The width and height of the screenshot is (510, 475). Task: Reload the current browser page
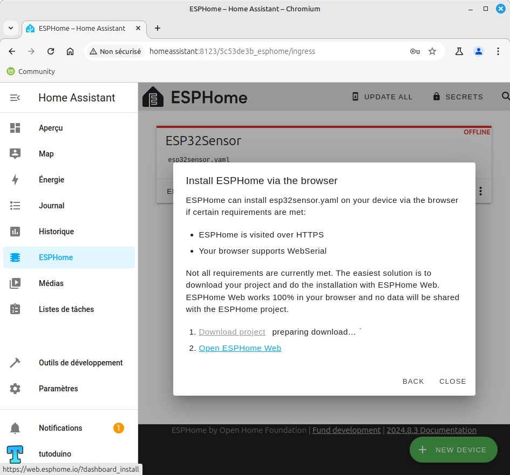tap(51, 51)
